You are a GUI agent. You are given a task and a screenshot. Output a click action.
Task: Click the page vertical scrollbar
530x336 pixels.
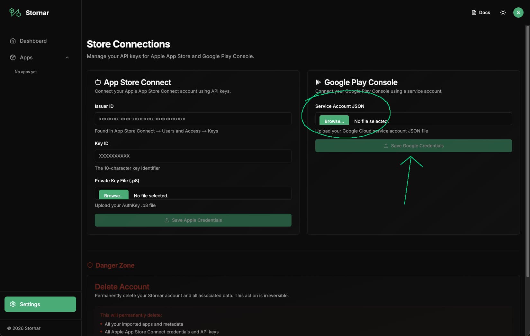click(527, 151)
